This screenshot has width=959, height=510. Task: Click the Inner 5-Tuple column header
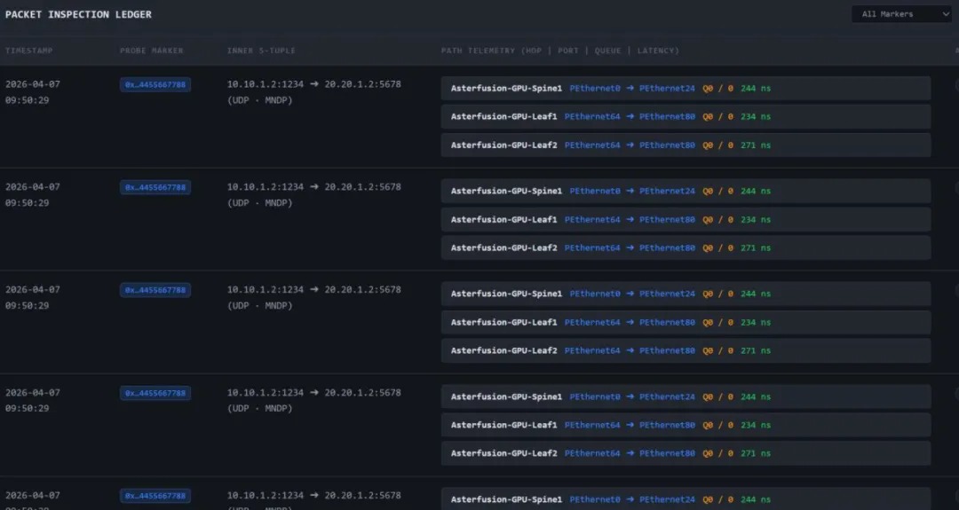point(261,51)
